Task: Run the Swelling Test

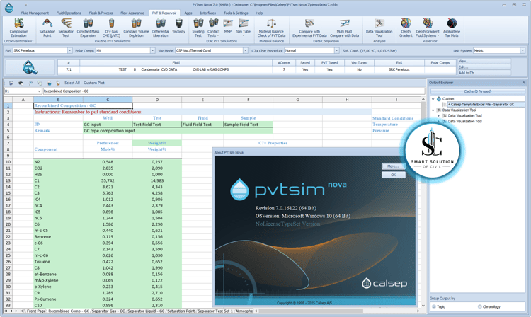Action: [198, 28]
